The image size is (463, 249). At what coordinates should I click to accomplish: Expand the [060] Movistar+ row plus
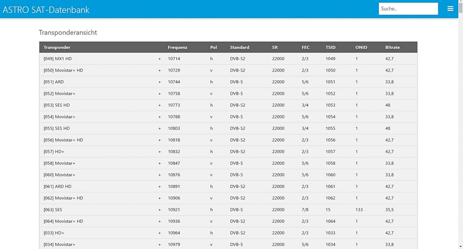(159, 175)
